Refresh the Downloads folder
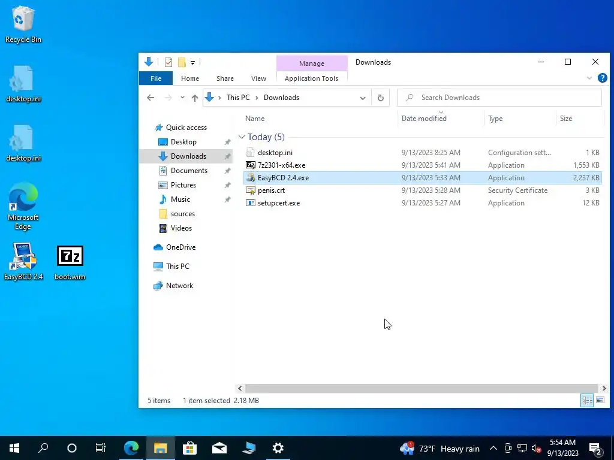Viewport: 614px width, 460px height. click(x=381, y=98)
